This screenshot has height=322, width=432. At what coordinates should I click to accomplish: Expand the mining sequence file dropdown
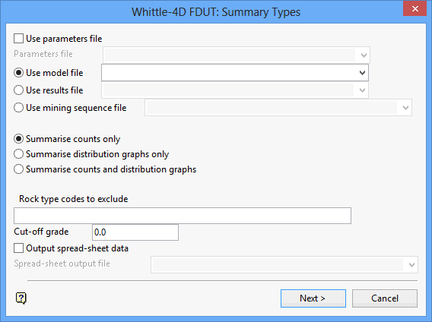pyautogui.click(x=405, y=108)
